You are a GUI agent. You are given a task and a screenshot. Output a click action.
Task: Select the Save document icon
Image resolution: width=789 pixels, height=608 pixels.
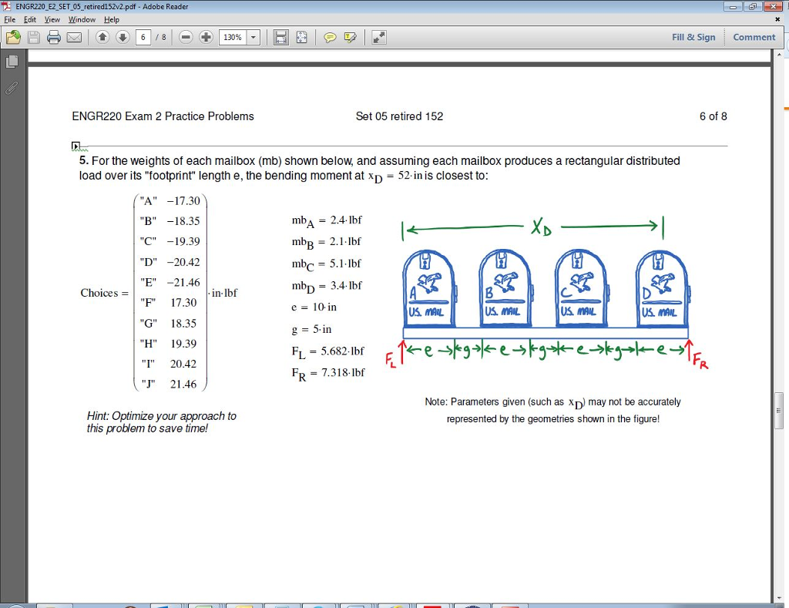point(33,36)
